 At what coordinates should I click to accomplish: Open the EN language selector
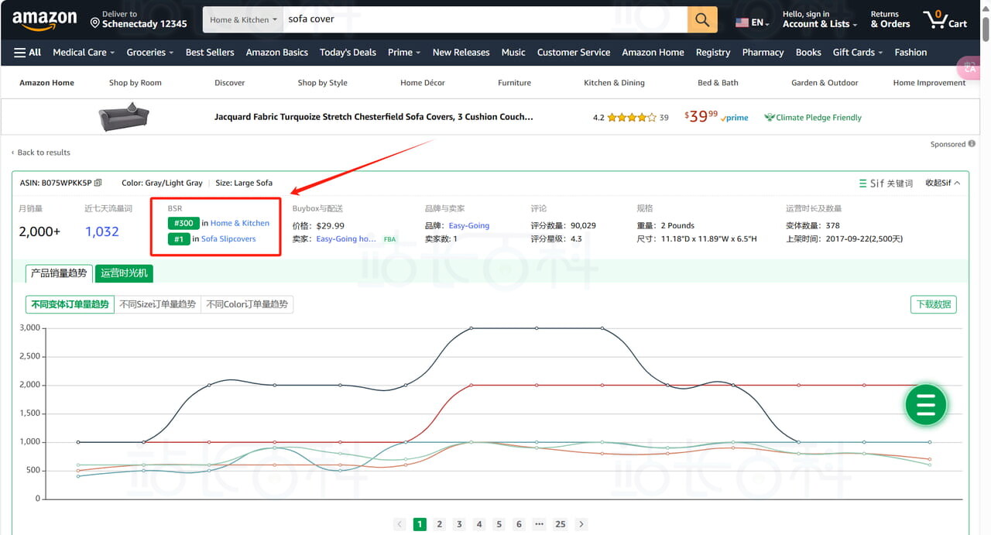pyautogui.click(x=752, y=22)
